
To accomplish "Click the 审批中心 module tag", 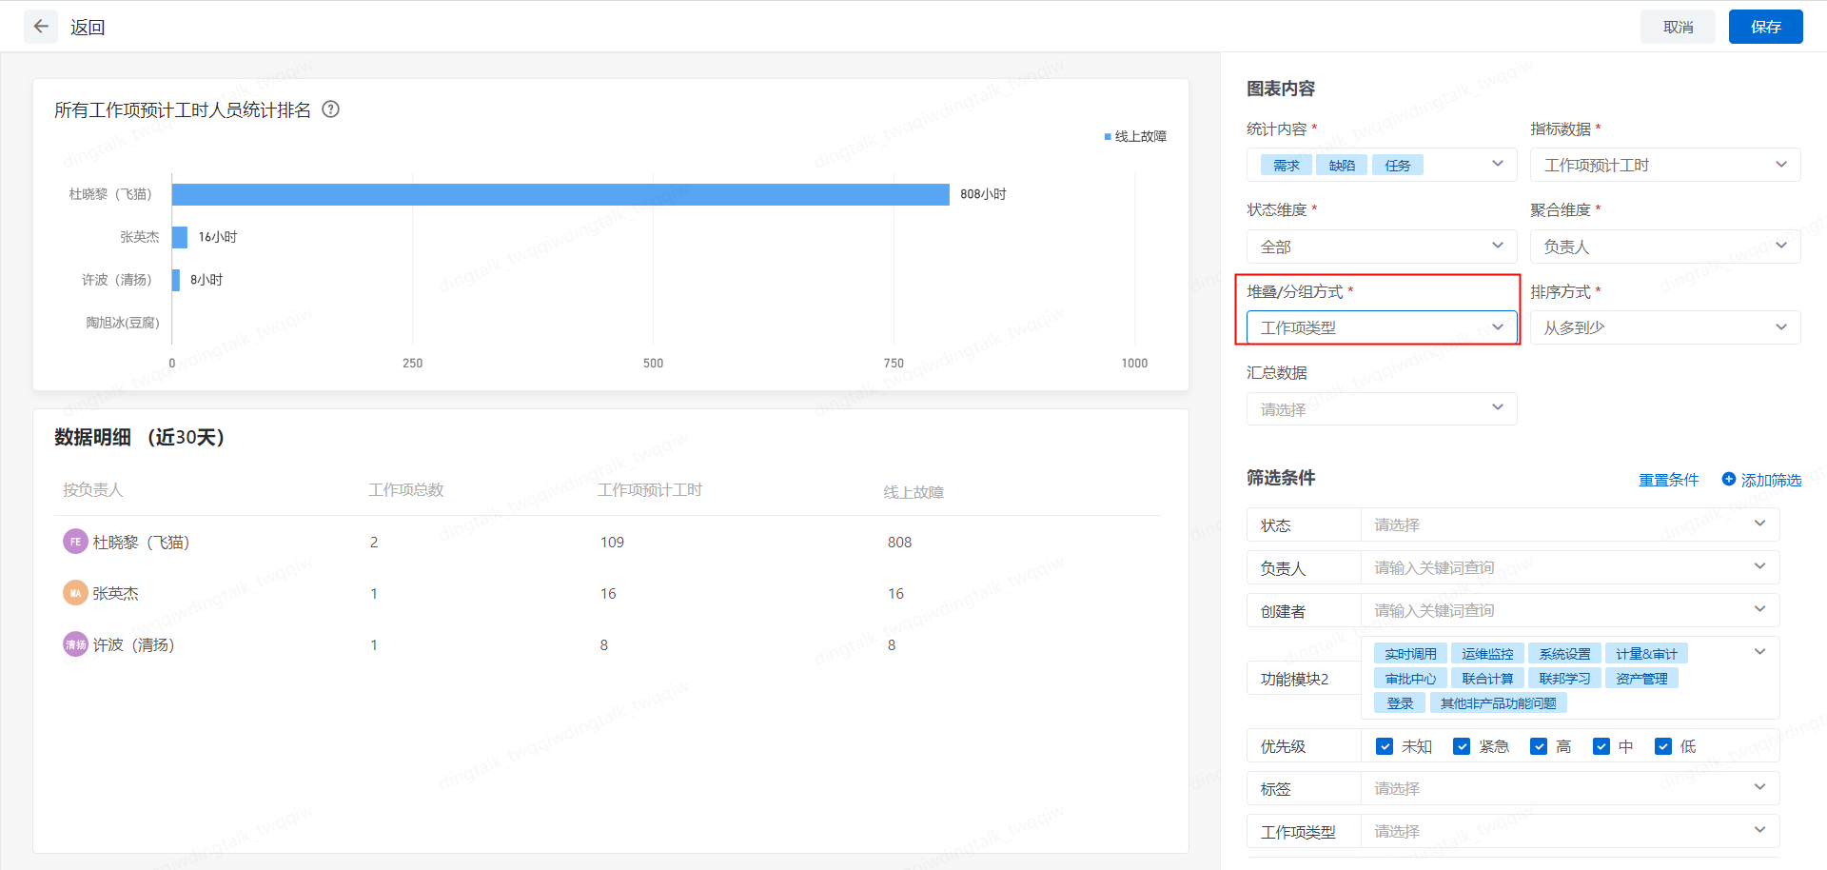I will [1410, 679].
